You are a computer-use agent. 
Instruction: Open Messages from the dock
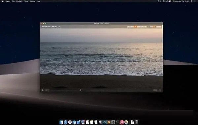[x=74, y=122]
